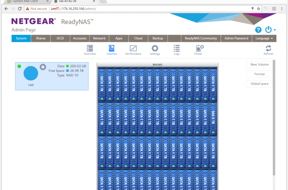Click the Not secure warning icon

click(27, 8)
